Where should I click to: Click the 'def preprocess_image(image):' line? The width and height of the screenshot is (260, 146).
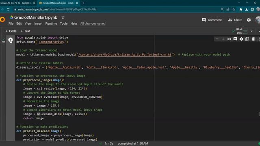40,80
